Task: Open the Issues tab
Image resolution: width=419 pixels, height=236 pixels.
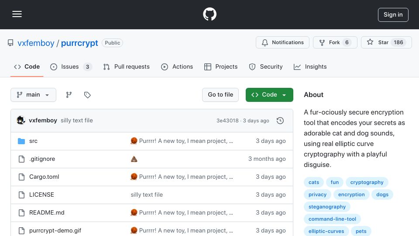Action: point(71,66)
